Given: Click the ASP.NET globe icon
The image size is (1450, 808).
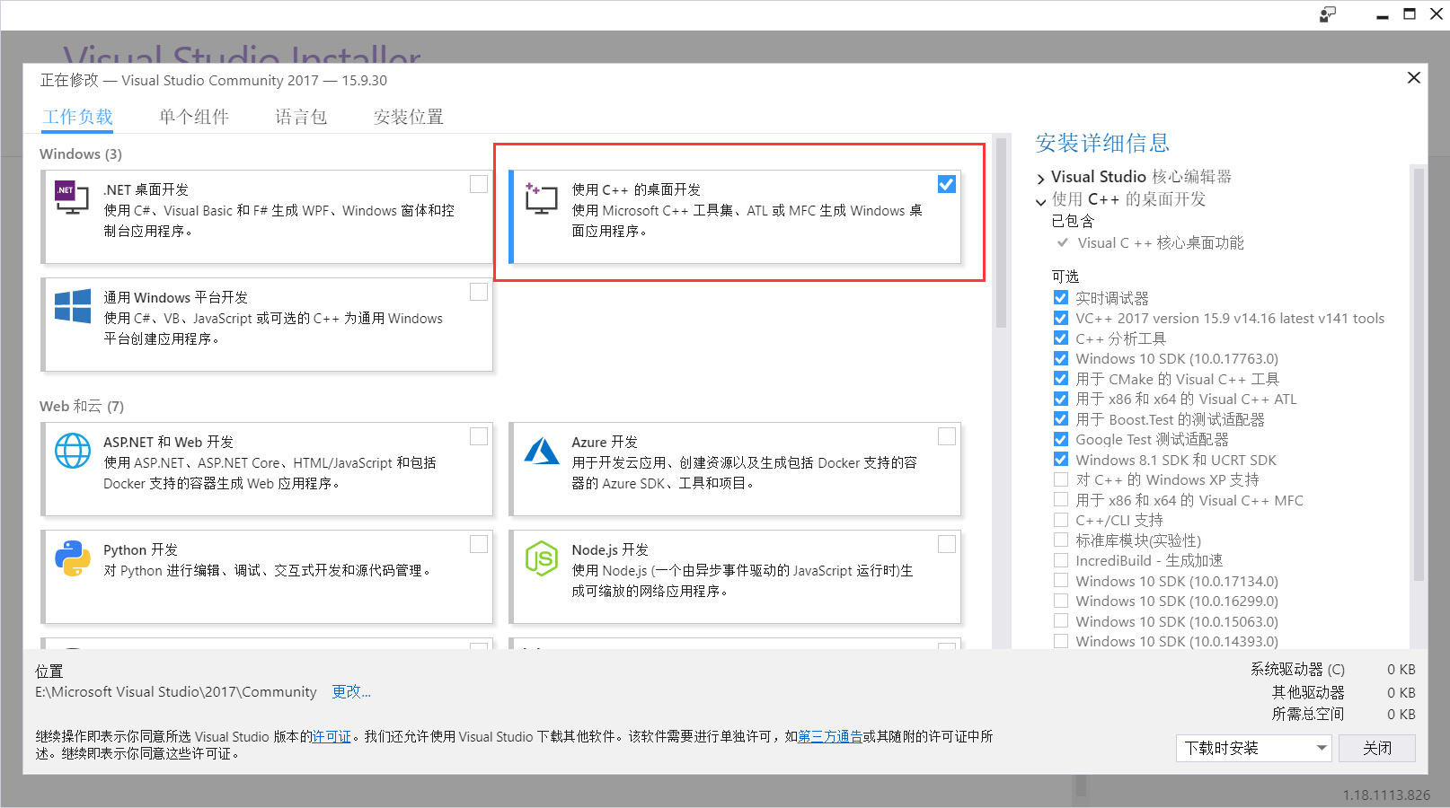Looking at the screenshot, I should point(73,451).
